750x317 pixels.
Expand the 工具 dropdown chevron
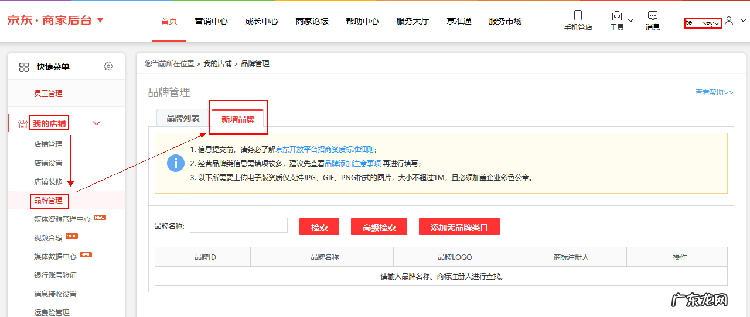pos(630,20)
